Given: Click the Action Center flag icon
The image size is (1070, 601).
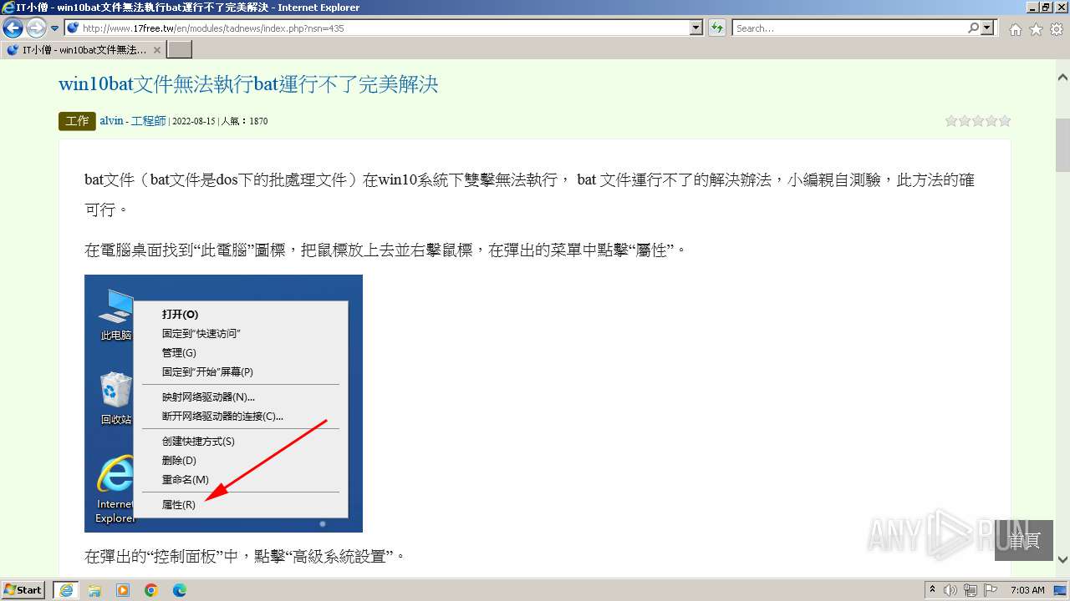Looking at the screenshot, I should (x=991, y=590).
